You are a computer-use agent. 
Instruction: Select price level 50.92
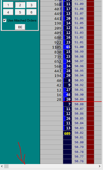pos(79,85)
